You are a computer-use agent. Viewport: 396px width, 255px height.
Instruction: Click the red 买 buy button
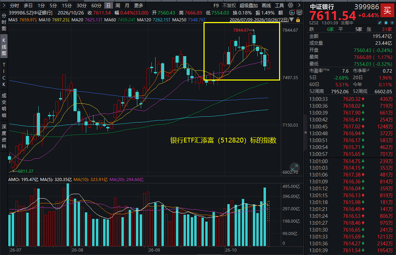[387, 11]
